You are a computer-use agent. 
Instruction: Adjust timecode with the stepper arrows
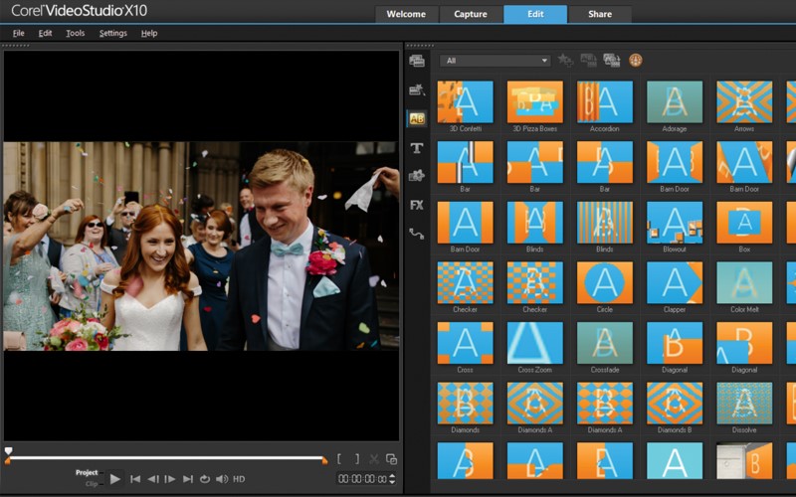392,479
